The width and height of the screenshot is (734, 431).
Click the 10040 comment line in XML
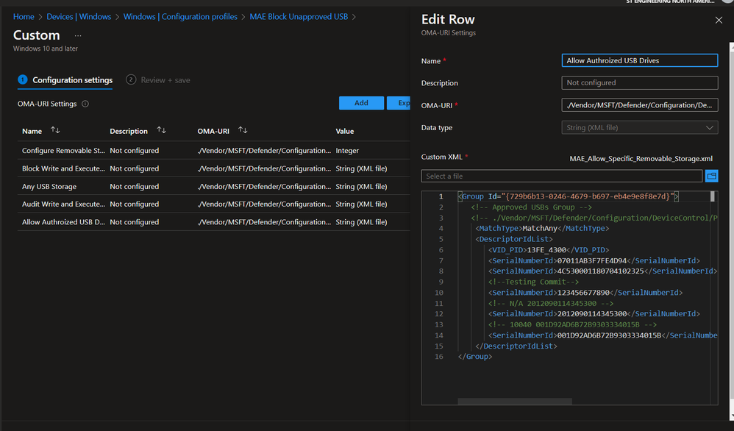click(x=572, y=325)
